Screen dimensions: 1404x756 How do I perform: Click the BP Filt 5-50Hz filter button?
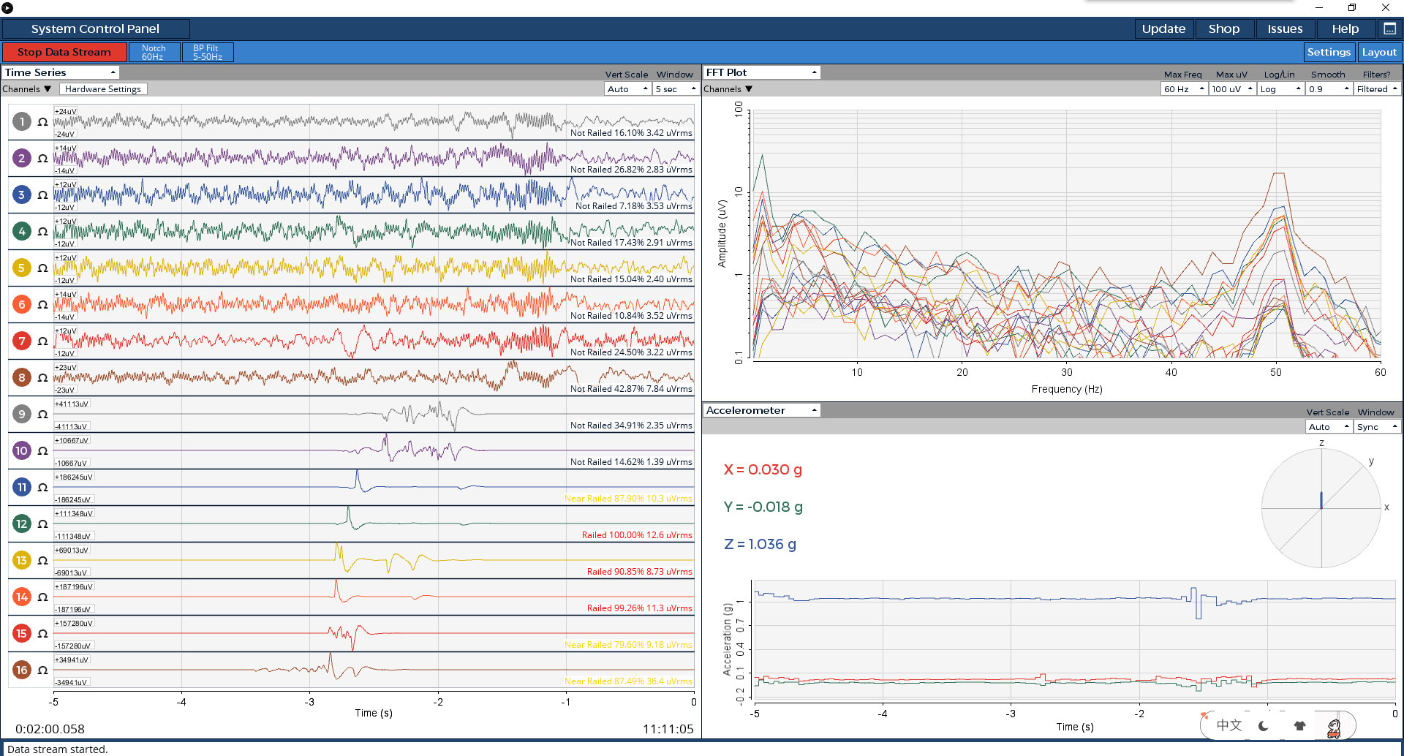click(208, 52)
